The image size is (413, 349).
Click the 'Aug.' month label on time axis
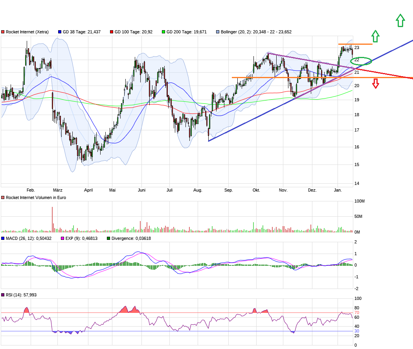tap(198, 190)
